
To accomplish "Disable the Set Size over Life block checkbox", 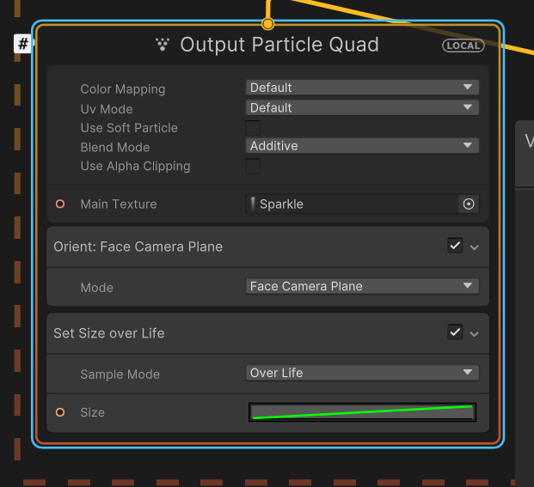I will click(x=455, y=332).
